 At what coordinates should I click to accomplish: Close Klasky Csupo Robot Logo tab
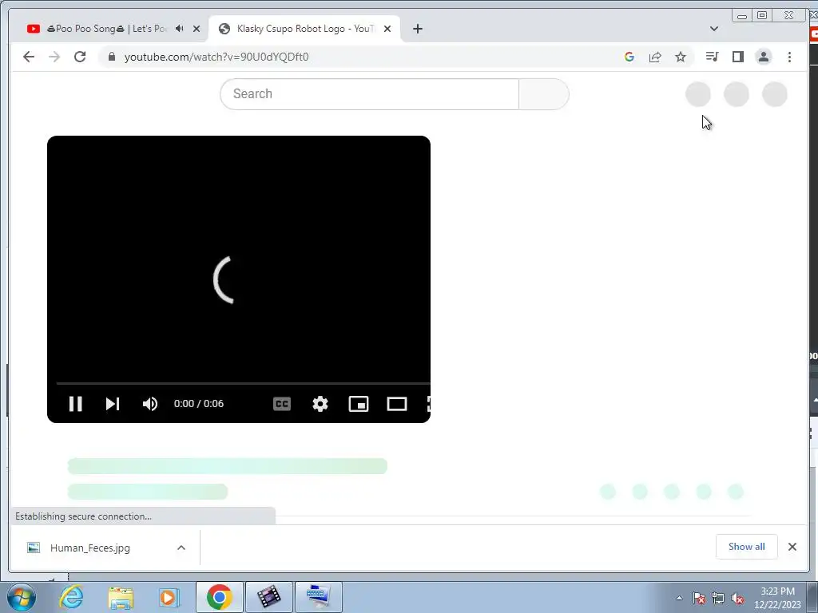tap(387, 29)
